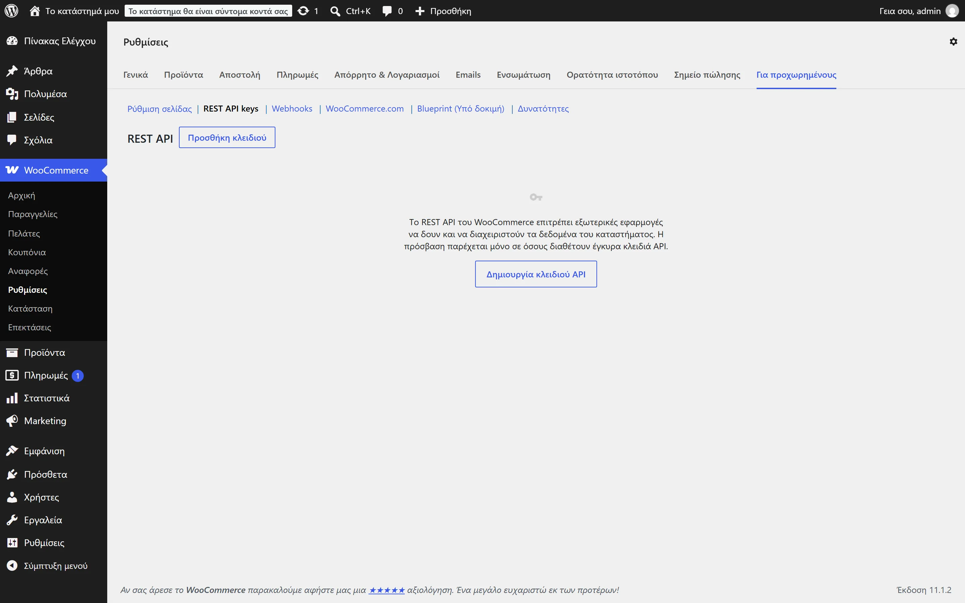This screenshot has height=603, width=965.
Task: Click the settings gear icon at top right
Action: (953, 42)
